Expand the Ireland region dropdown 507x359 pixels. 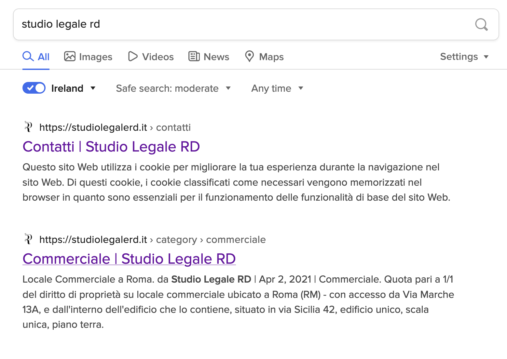pos(93,88)
